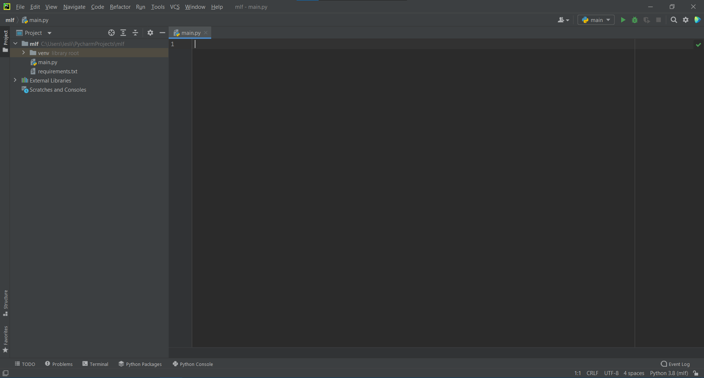The width and height of the screenshot is (704, 378).
Task: Open the Refactor menu
Action: click(120, 7)
